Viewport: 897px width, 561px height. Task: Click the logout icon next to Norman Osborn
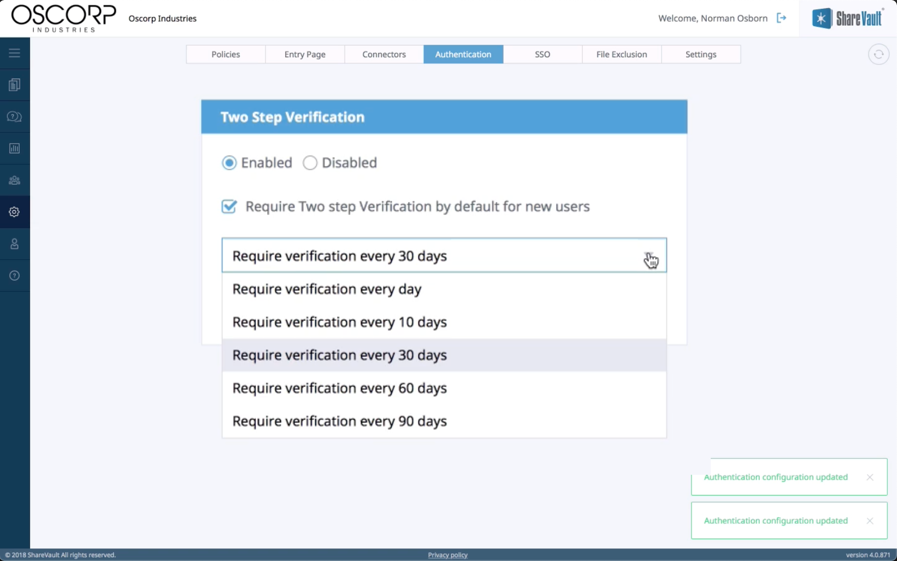pyautogui.click(x=782, y=18)
